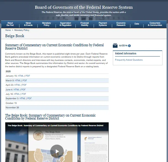Open April 23 HTML report
This screenshot has height=162, width=168.
click(x=17, y=85)
